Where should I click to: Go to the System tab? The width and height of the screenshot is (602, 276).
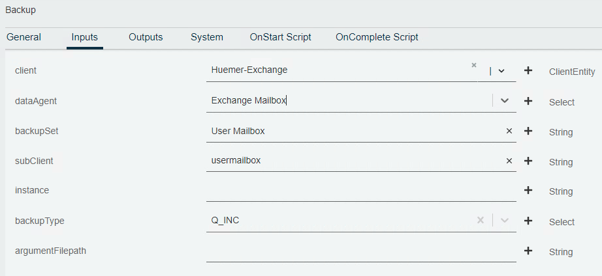coord(207,37)
